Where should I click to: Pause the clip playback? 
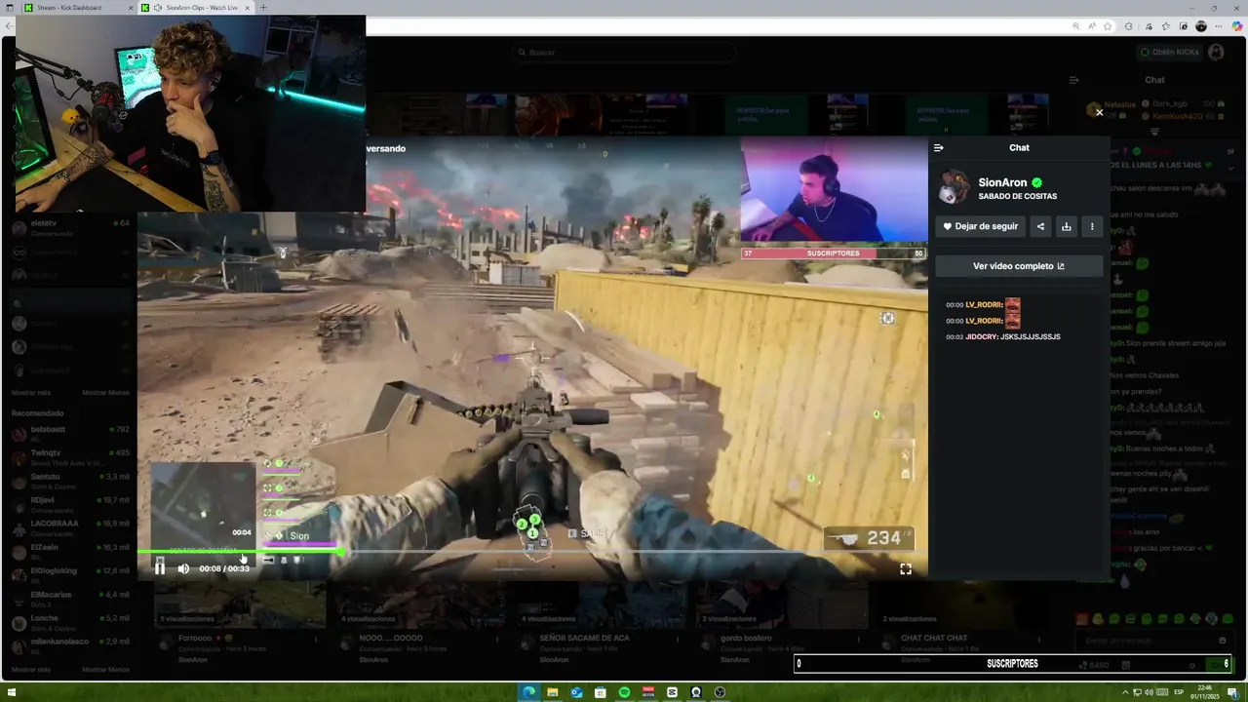coord(160,568)
